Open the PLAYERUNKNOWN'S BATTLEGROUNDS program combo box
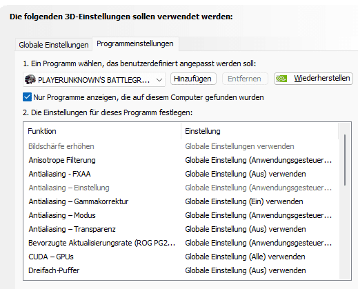This screenshot has height=289, width=358. (x=94, y=79)
